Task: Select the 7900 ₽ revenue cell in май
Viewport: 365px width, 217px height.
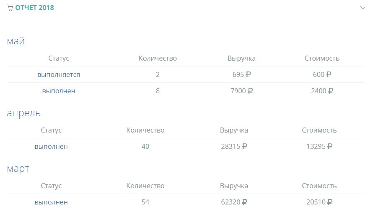Action: pos(242,91)
